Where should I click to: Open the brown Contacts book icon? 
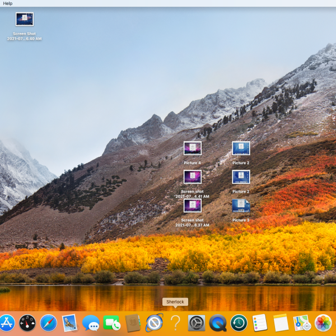click(x=133, y=323)
